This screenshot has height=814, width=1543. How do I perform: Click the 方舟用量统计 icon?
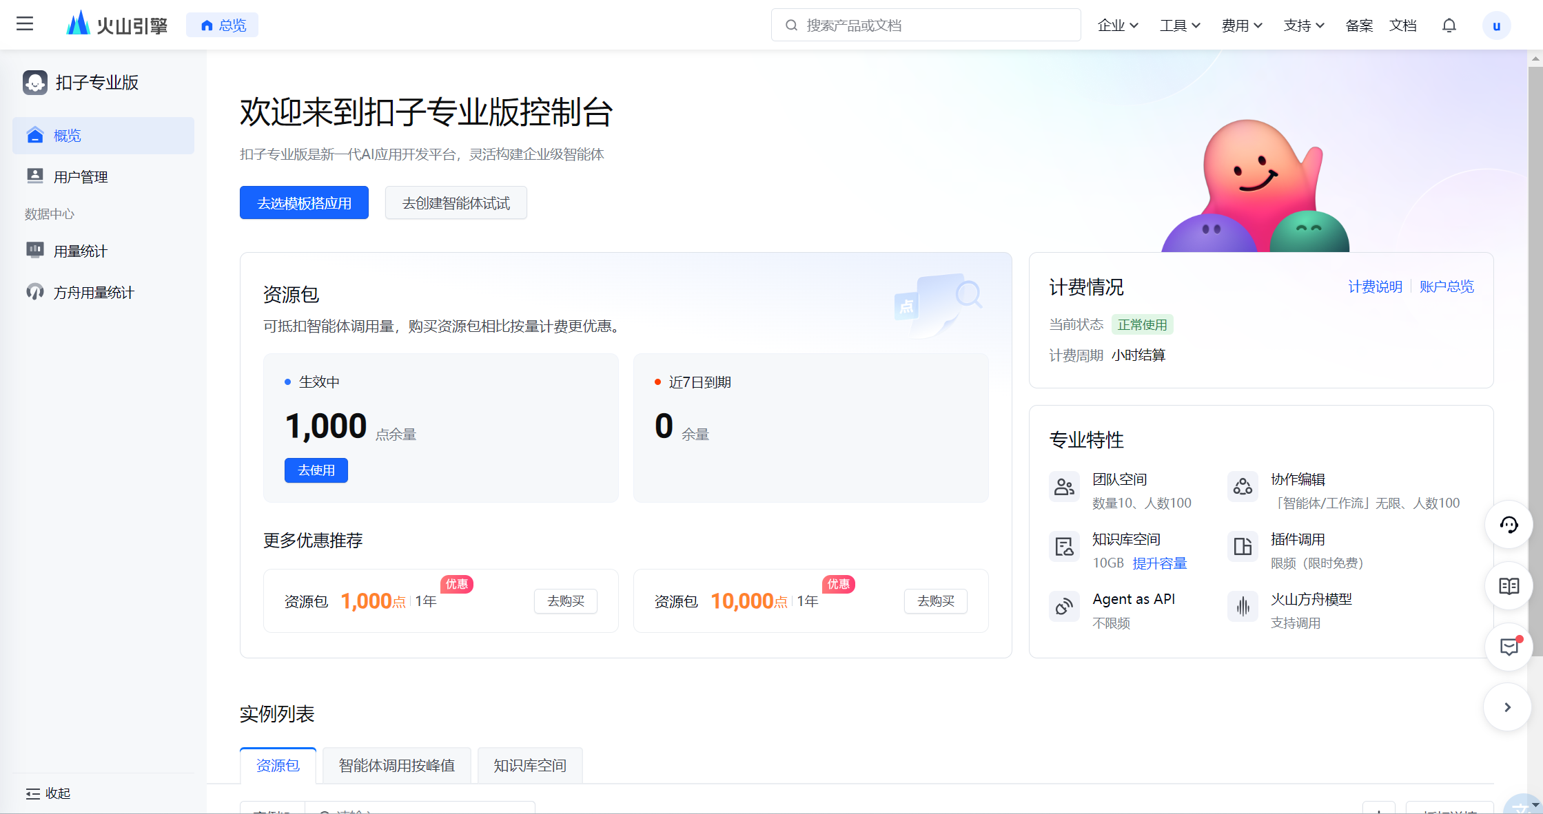click(x=35, y=292)
